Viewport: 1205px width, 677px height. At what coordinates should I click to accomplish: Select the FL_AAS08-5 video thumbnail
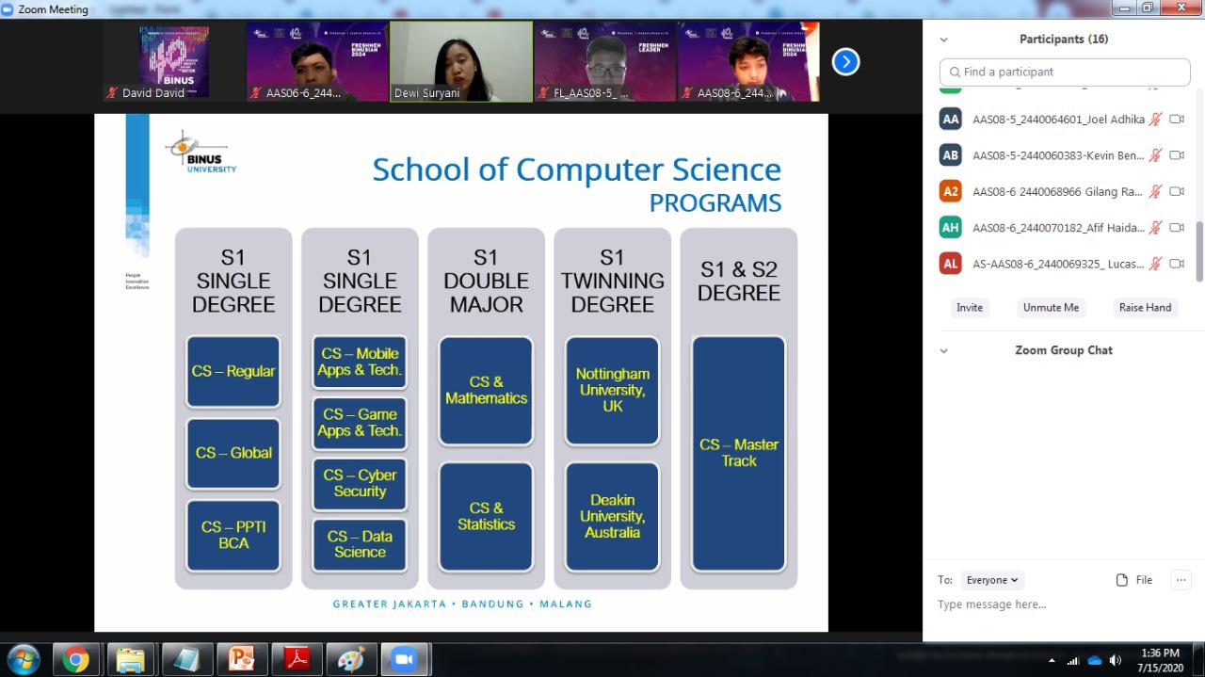605,61
